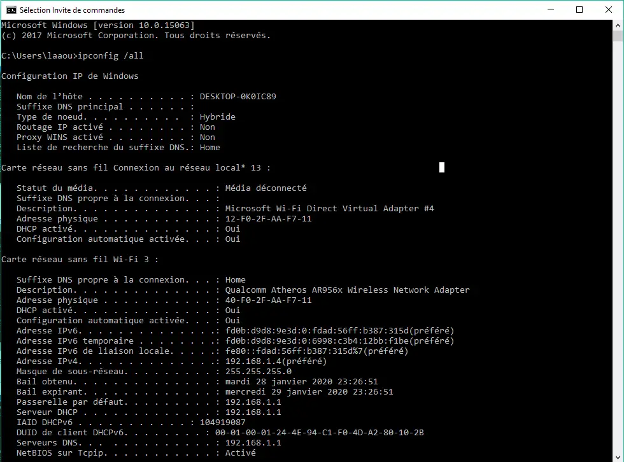Click IAID DHCPv6 value 104919087
624x462 pixels.
[222, 423]
